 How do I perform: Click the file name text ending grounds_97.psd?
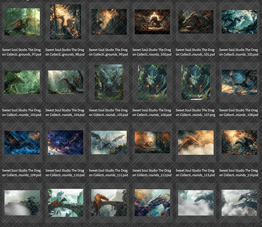click(x=21, y=52)
